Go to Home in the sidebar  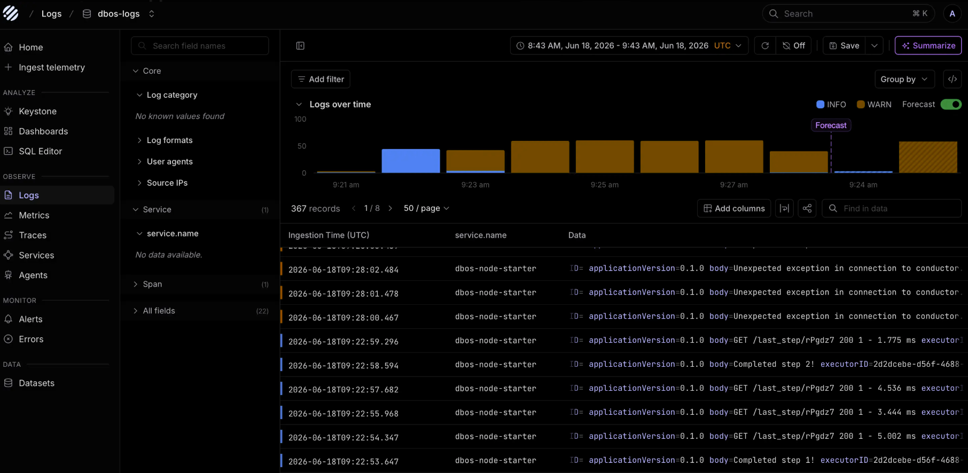(x=31, y=48)
